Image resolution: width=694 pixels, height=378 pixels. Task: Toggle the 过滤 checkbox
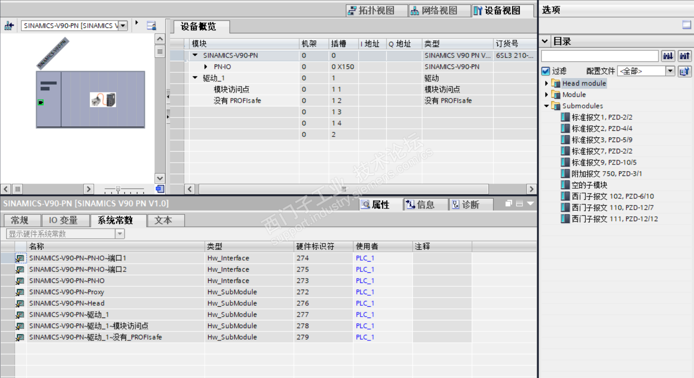pos(545,71)
